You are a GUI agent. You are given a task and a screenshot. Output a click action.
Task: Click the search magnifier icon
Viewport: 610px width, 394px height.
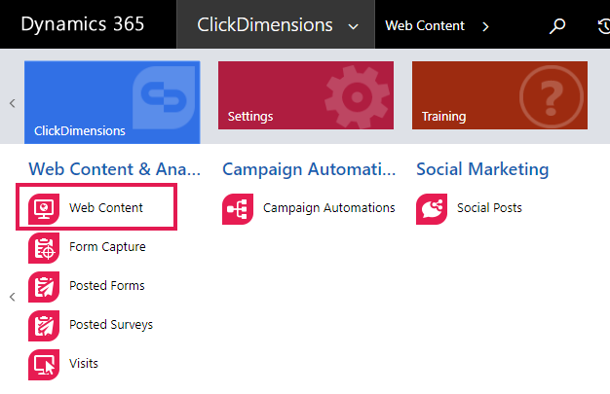pos(557,26)
